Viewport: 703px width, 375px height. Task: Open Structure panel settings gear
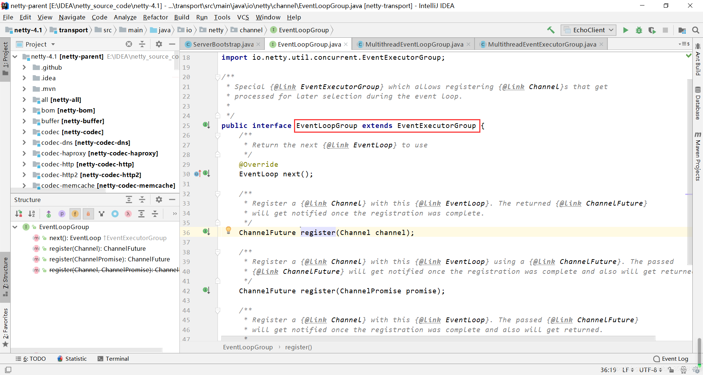159,199
